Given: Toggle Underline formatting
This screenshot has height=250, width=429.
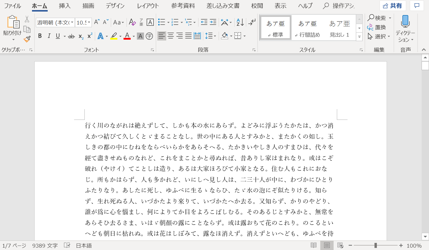Looking at the screenshot, I should pyautogui.click(x=58, y=36).
